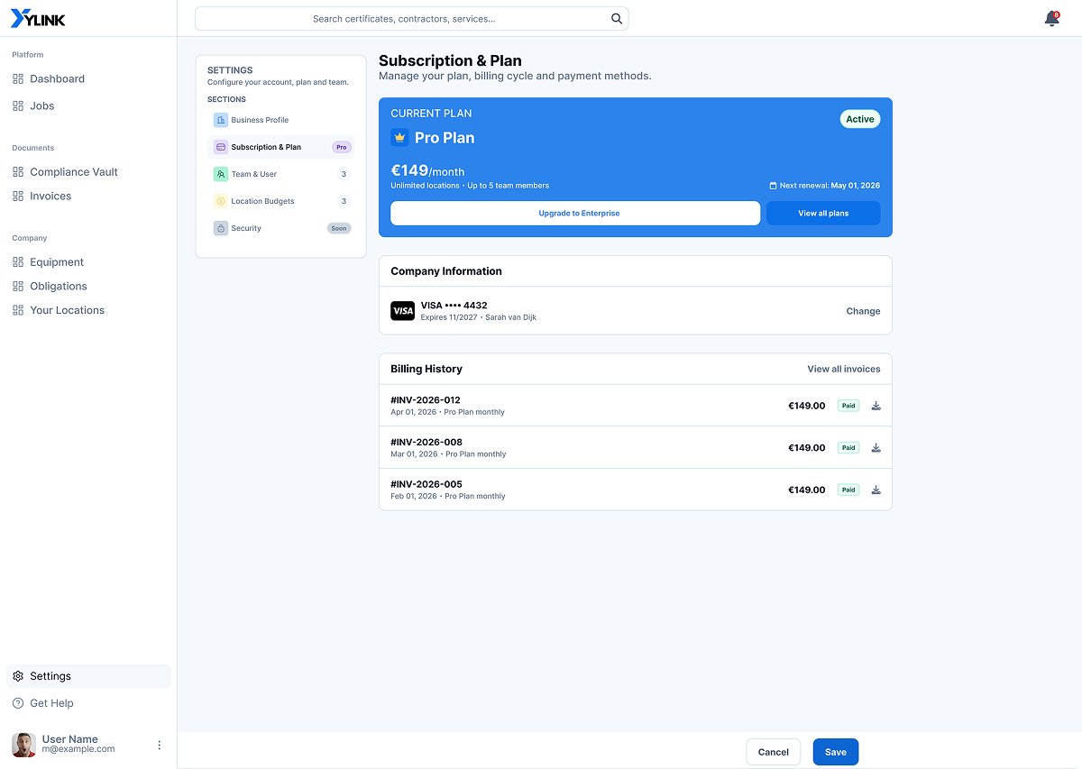Select the Subscription & Plan settings section

[x=281, y=147]
